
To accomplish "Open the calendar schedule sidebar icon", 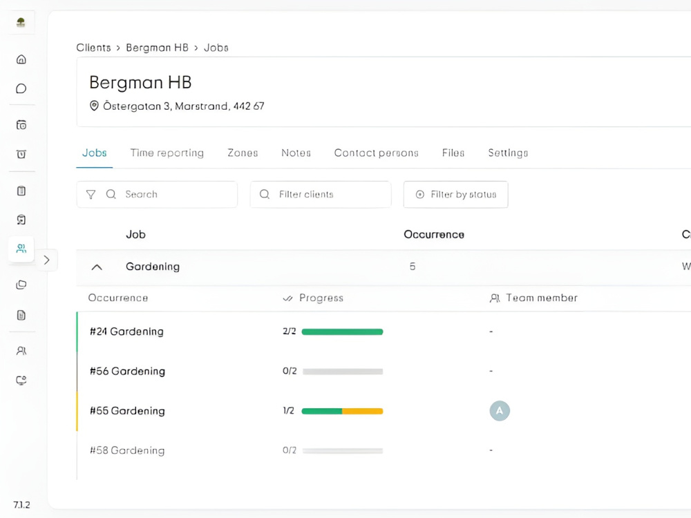I will point(21,125).
